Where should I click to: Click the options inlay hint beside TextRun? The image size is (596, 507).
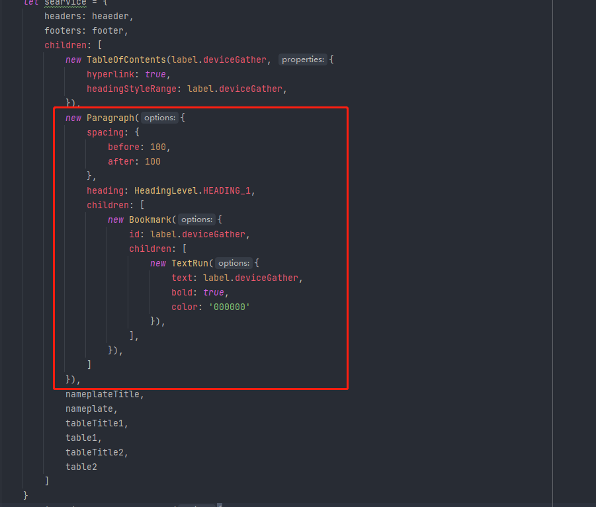click(x=234, y=263)
